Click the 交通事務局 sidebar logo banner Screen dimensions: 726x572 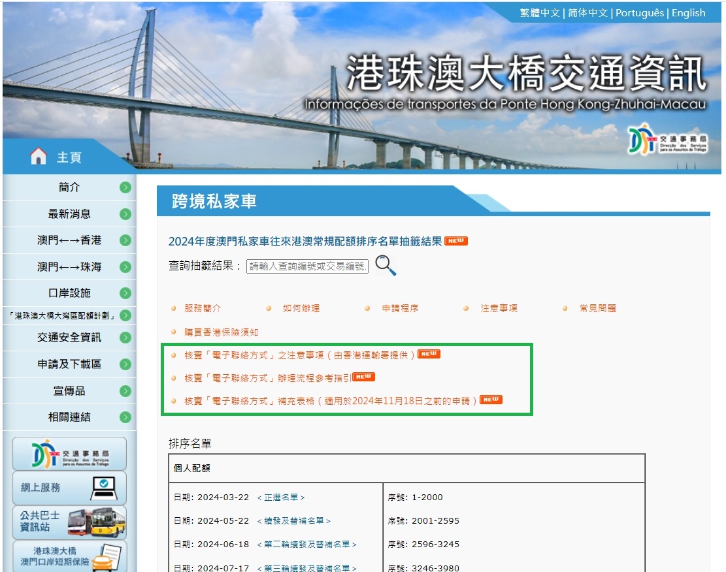pyautogui.click(x=69, y=454)
